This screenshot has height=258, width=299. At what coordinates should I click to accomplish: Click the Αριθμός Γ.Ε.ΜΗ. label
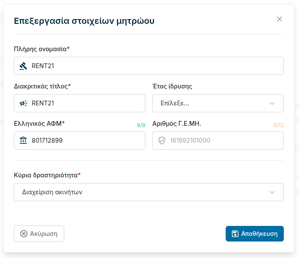pyautogui.click(x=177, y=124)
